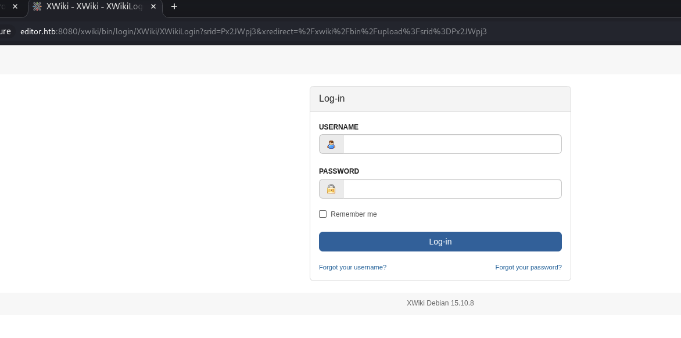Image resolution: width=681 pixels, height=338 pixels.
Task: Focus the Username text field
Action: (452, 144)
